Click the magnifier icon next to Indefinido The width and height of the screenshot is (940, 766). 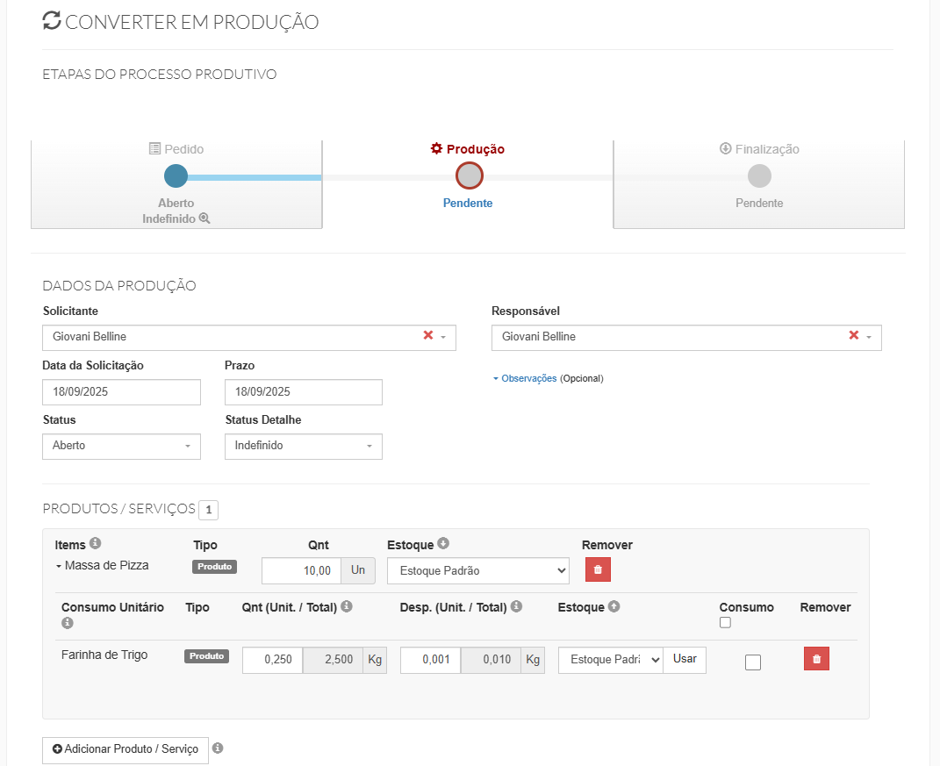205,218
